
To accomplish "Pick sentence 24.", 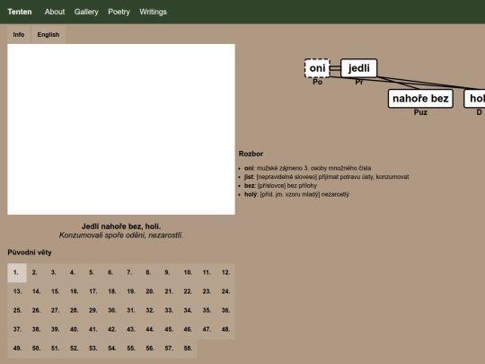I will point(225,291).
